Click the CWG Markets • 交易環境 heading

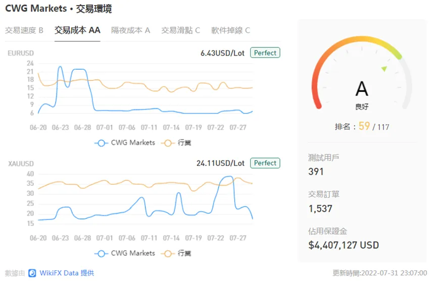pyautogui.click(x=58, y=9)
